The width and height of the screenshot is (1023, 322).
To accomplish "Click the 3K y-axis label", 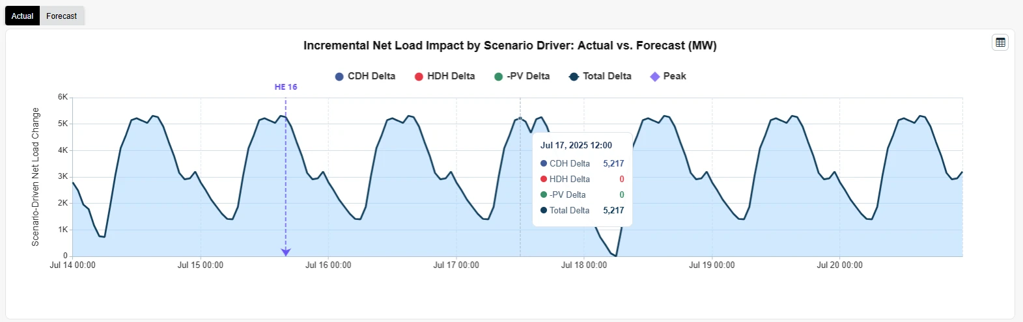I will [63, 176].
